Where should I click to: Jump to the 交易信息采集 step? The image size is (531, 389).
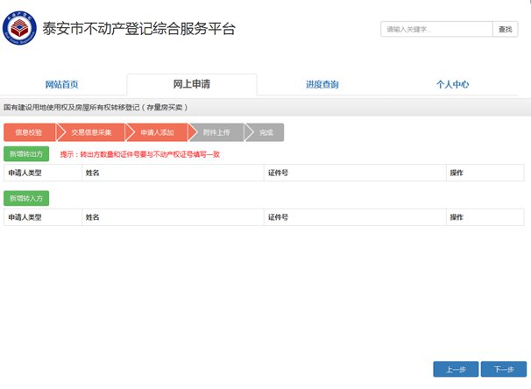point(89,132)
